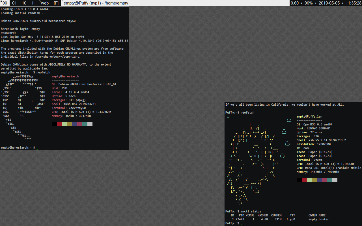Switch to dwm tag 11
The height and width of the screenshot is (226, 362).
click(x=34, y=3)
